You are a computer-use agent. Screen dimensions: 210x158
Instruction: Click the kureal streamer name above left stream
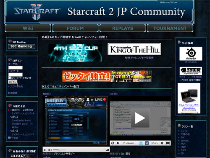click(x=47, y=94)
